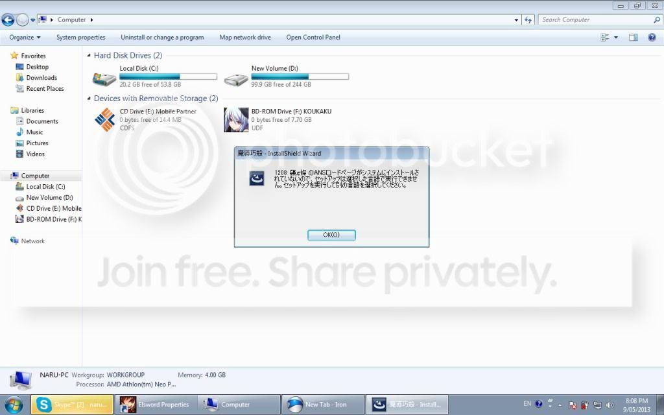Image resolution: width=664 pixels, height=415 pixels.
Task: Expand the change view options arrow
Action: click(616, 38)
